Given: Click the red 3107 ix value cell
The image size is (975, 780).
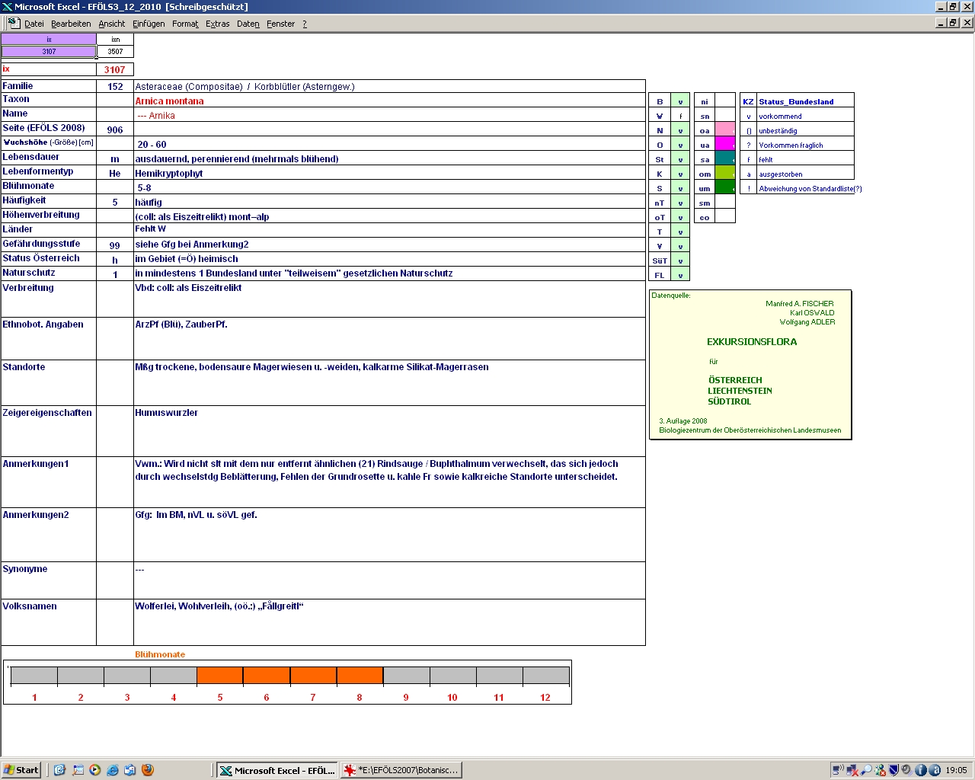Looking at the screenshot, I should 115,69.
